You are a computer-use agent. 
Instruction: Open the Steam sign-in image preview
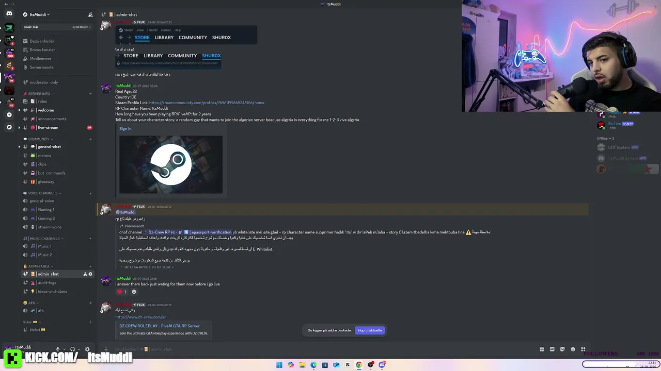coord(171,165)
